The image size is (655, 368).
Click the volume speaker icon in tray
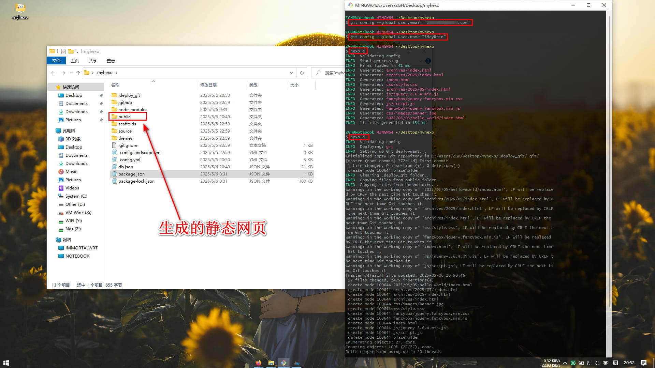pyautogui.click(x=597, y=363)
